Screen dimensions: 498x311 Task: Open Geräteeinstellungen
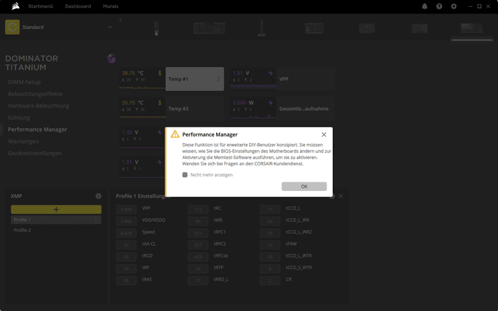[35, 153]
